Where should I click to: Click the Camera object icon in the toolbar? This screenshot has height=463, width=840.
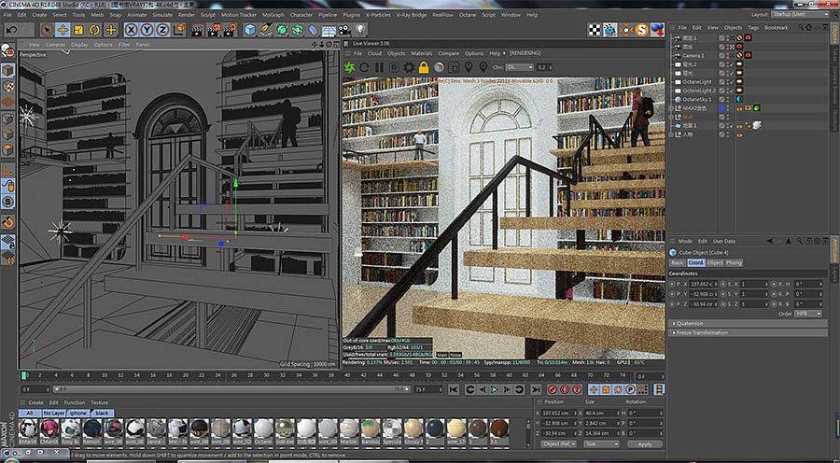344,30
